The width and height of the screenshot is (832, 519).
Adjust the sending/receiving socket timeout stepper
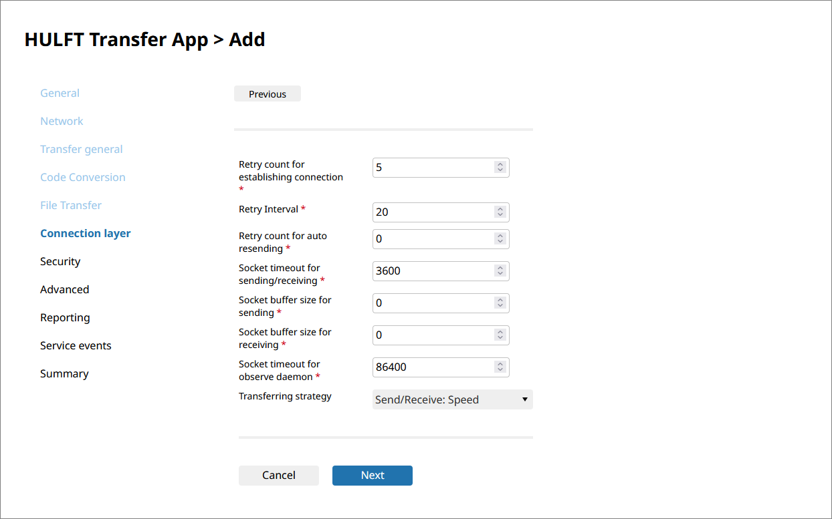[x=500, y=271]
